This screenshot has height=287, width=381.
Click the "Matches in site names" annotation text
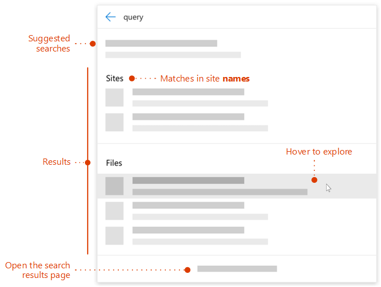(x=204, y=79)
